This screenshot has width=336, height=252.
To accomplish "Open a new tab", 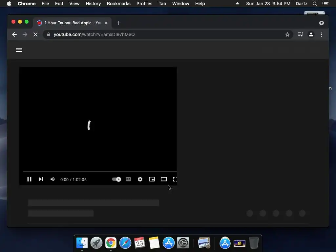I will coord(119,23).
